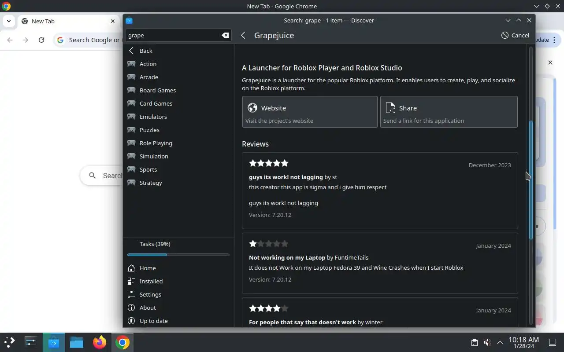Select Card Games category

178,103
